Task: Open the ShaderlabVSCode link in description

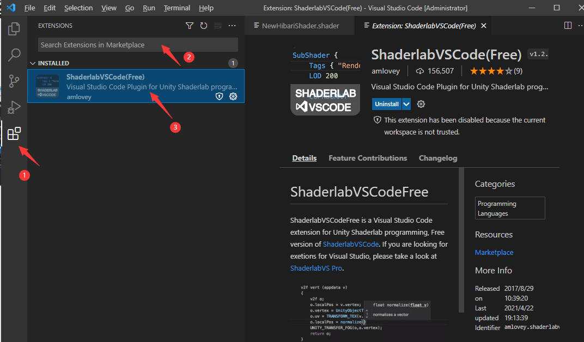Action: tap(350, 244)
